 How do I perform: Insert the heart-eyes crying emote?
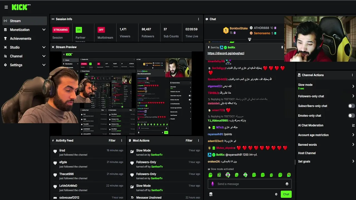289,175
